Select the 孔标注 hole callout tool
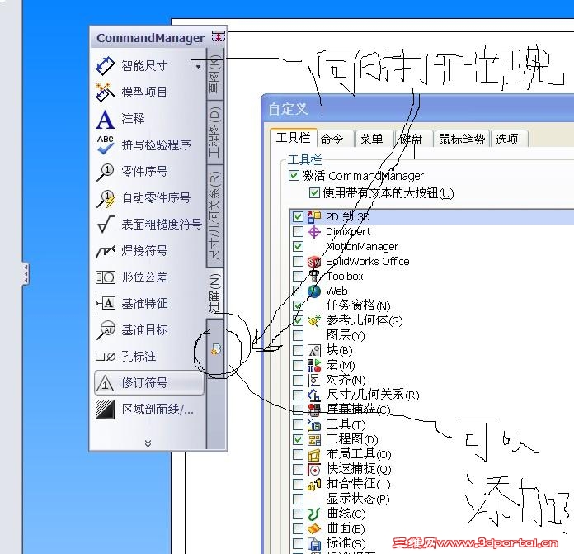 pos(126,356)
